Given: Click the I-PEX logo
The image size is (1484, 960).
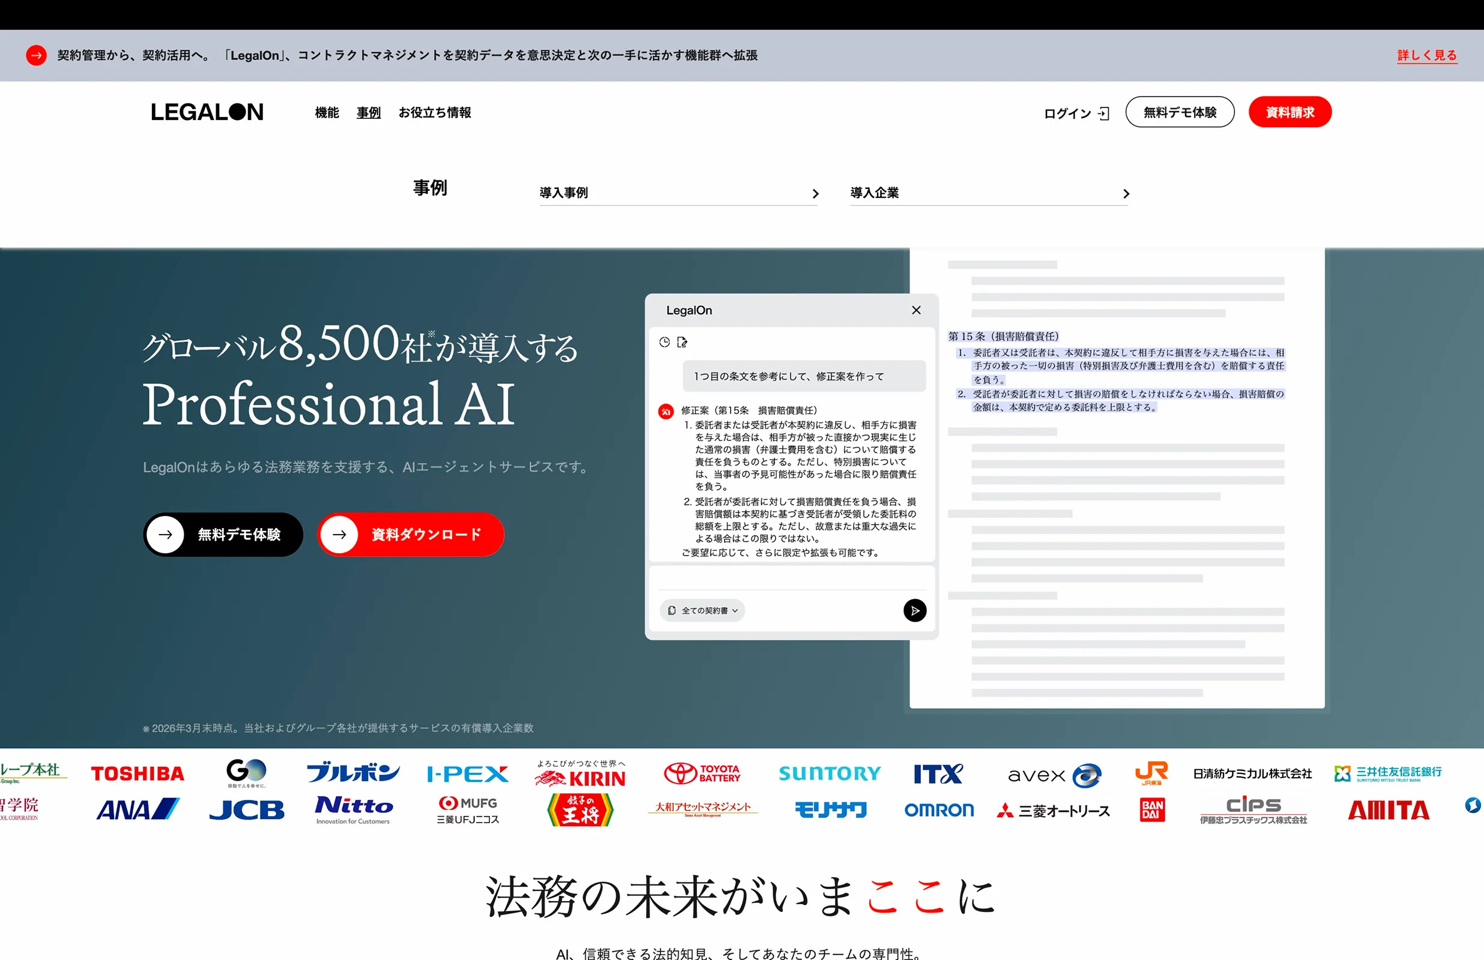Looking at the screenshot, I should point(468,774).
